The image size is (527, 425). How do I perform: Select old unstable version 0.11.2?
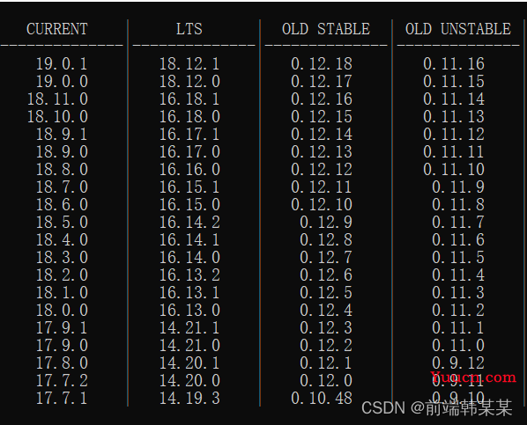pos(458,311)
